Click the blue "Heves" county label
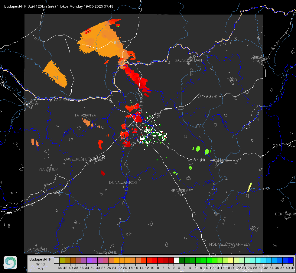Image resolution: width=296 pixels, height=273 pixels. [223, 123]
